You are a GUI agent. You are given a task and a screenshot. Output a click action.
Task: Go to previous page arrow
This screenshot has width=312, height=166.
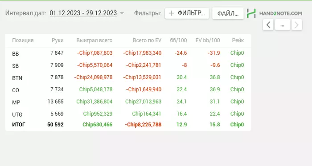coord(268,25)
